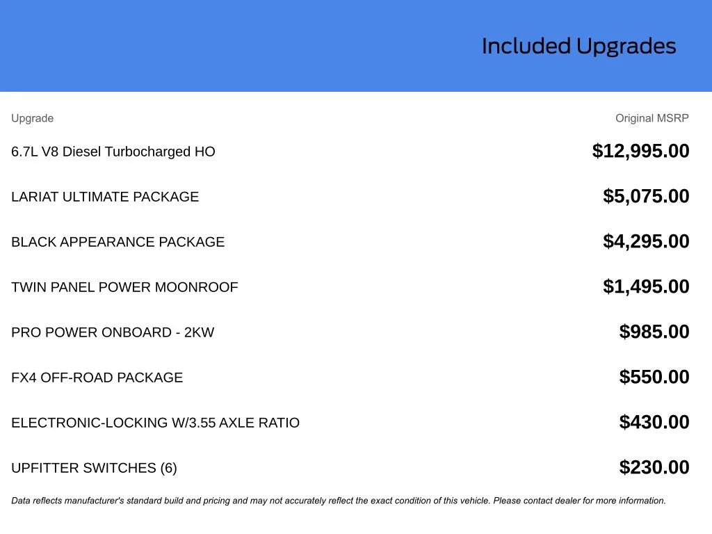Click the $430.00 price value
The height and width of the screenshot is (534, 712).
(654, 422)
